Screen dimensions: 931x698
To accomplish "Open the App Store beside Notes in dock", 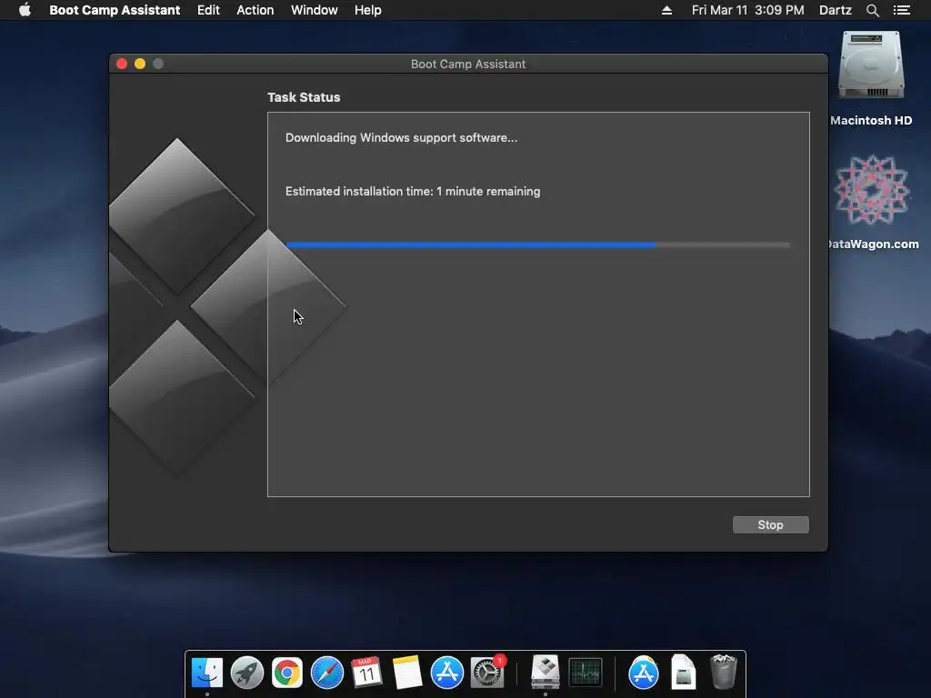I will coord(446,673).
